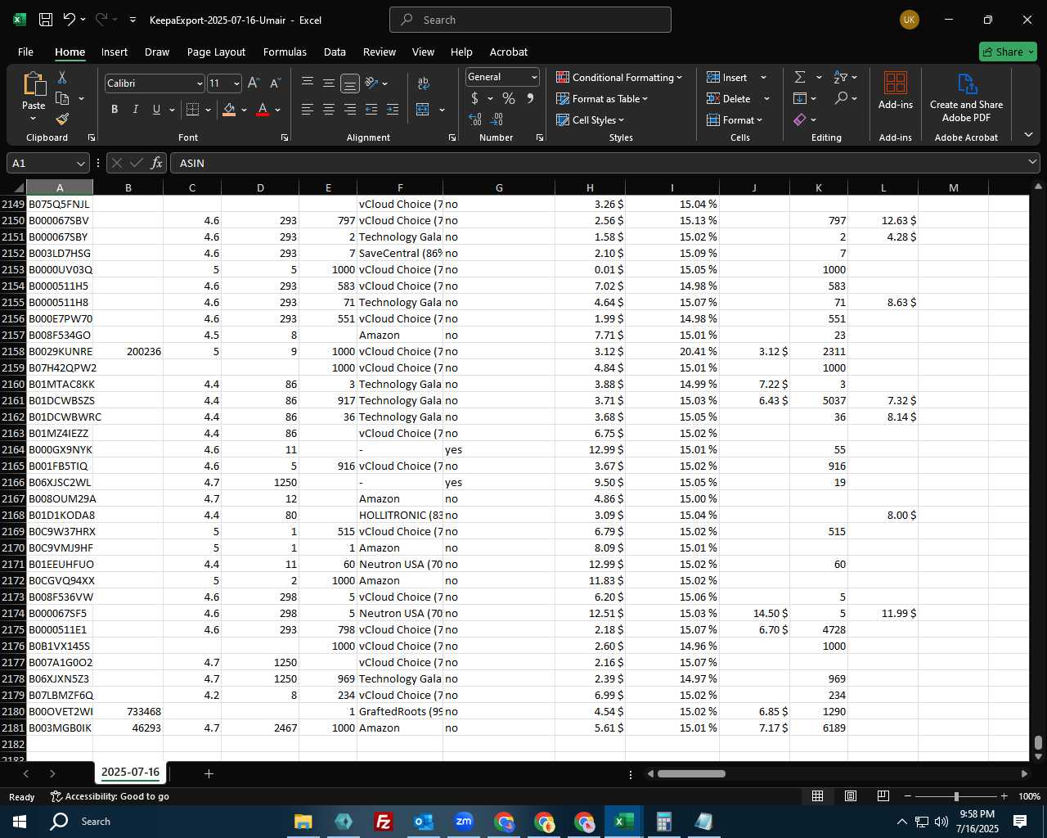The height and width of the screenshot is (838, 1047).
Task: Click the zoom slider handle
Action: tap(956, 796)
